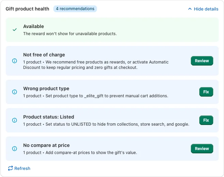Fix the Wrong product type issue

click(206, 92)
